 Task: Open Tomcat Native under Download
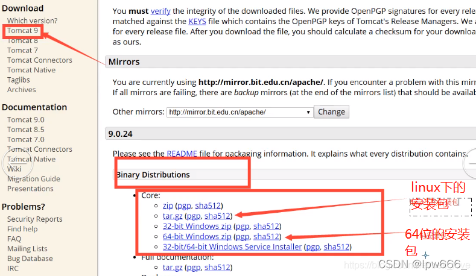(31, 70)
